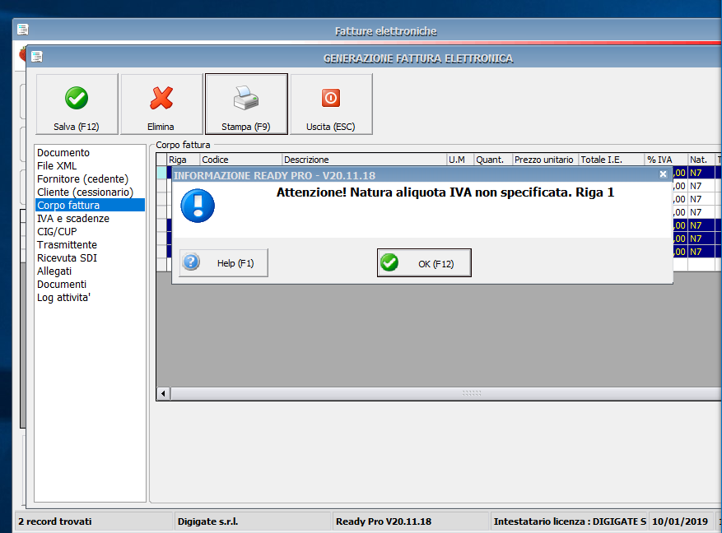The height and width of the screenshot is (533, 722).
Task: Click the blue exclamation information icon
Action: (198, 206)
